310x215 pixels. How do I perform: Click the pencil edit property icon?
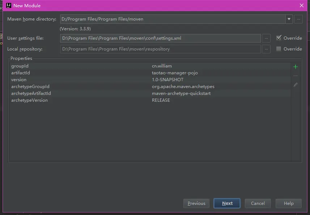point(296,85)
